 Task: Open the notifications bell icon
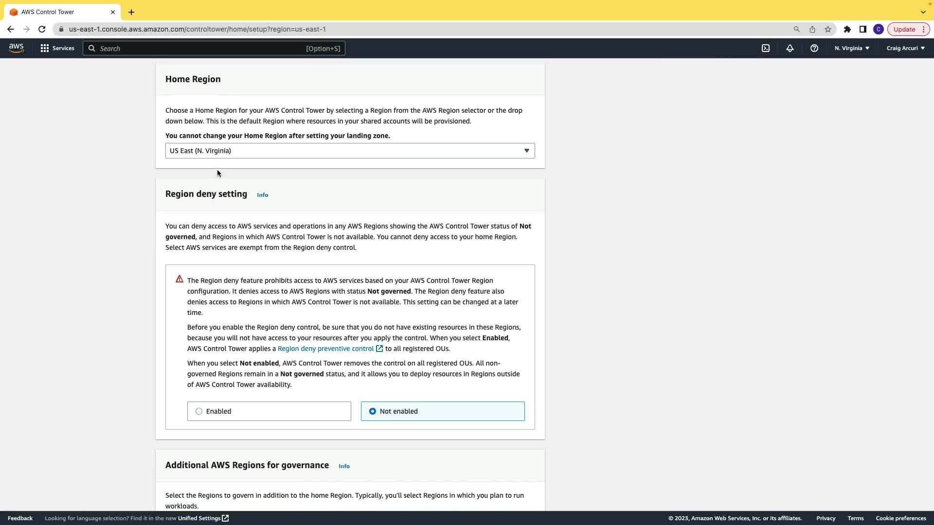point(790,48)
